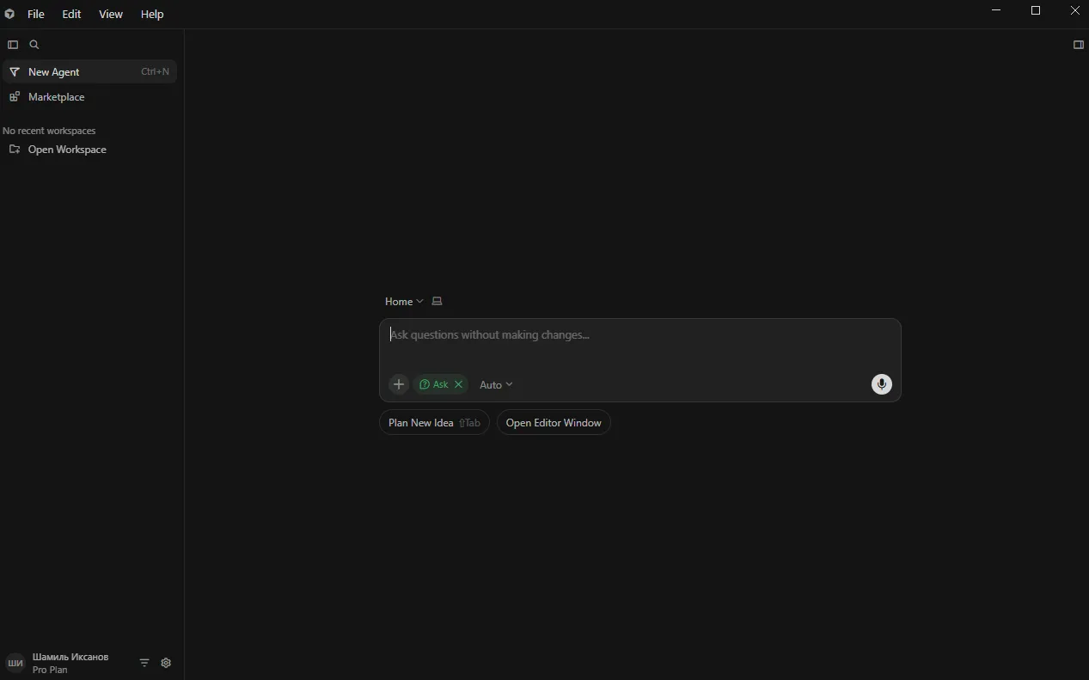Select New Agent in the sidebar
This screenshot has width=1089, height=680.
tap(54, 72)
